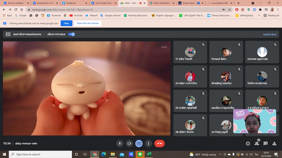Screen dimensions: 282x158
Task: Switch to Meet Attendance tab
Action: pos(162,3)
